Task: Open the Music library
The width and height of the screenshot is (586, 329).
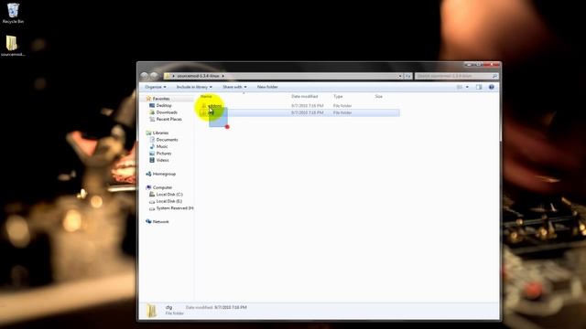Action: [x=162, y=146]
